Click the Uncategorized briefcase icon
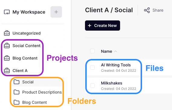 tap(7, 33)
